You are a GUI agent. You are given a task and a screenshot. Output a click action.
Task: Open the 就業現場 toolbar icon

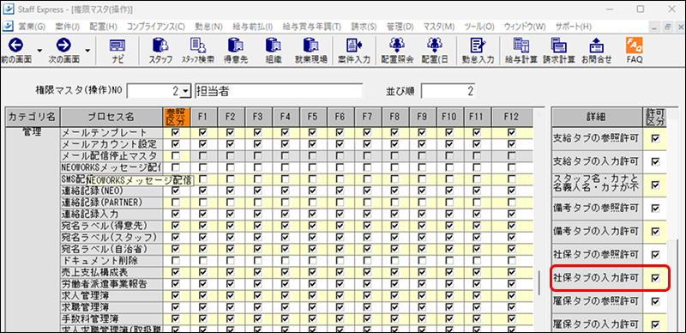pyautogui.click(x=310, y=51)
